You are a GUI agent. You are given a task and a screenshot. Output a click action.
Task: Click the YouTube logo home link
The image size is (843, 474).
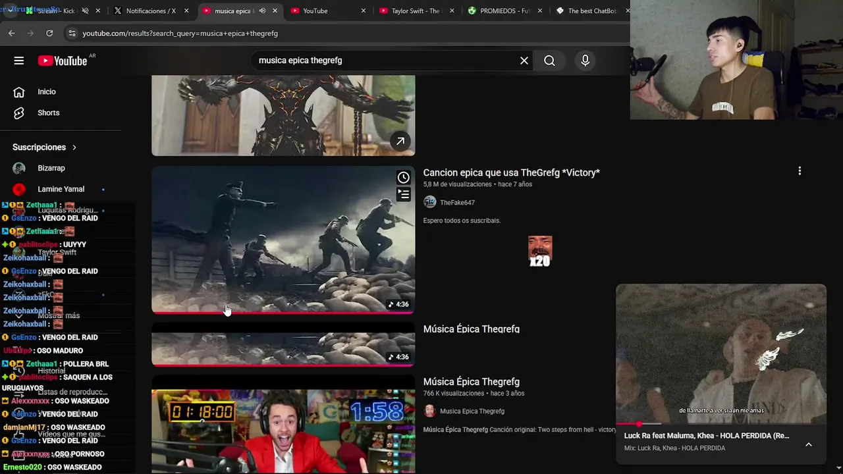(x=63, y=61)
